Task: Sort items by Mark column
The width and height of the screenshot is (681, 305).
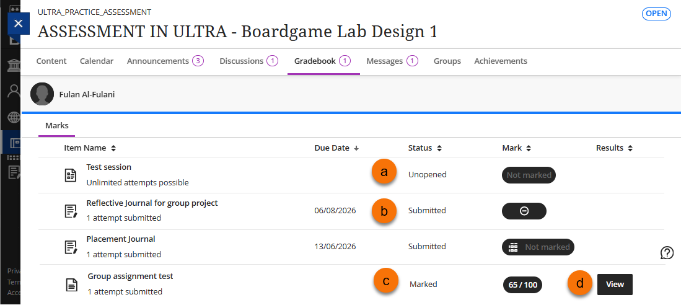Action: pyautogui.click(x=517, y=148)
